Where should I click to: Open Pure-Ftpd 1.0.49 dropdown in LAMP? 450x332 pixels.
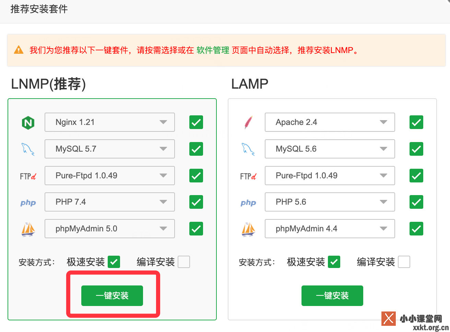pyautogui.click(x=330, y=176)
